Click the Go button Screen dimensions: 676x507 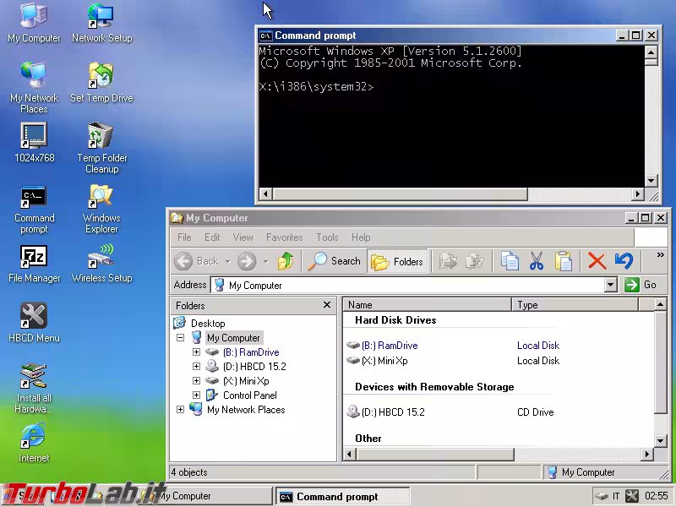[641, 285]
